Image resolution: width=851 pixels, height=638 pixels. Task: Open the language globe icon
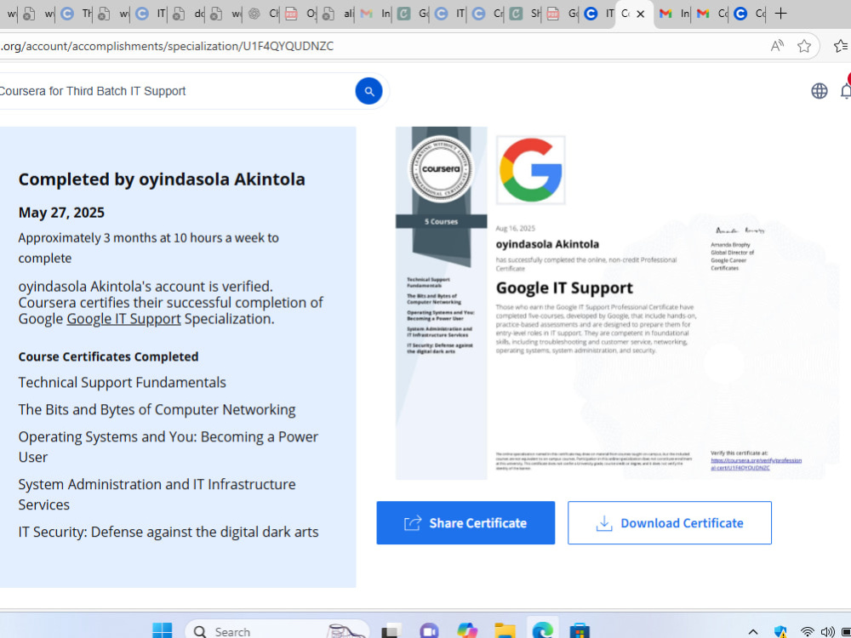point(819,91)
